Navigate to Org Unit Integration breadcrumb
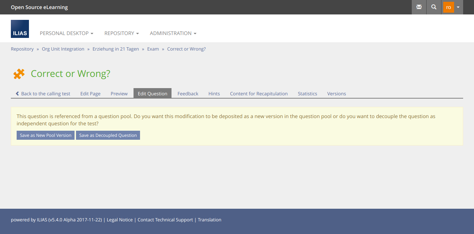The width and height of the screenshot is (474, 234). 63,49
